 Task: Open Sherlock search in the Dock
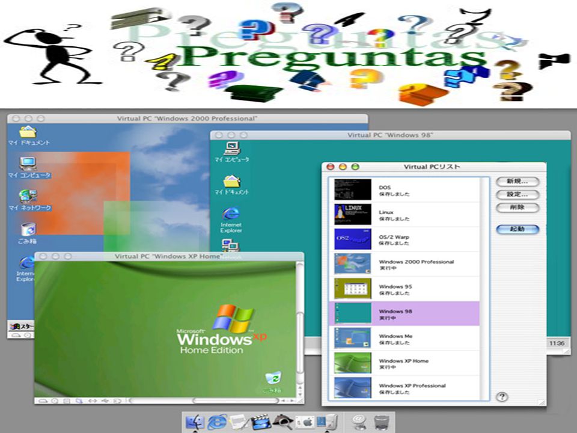pyautogui.click(x=282, y=422)
